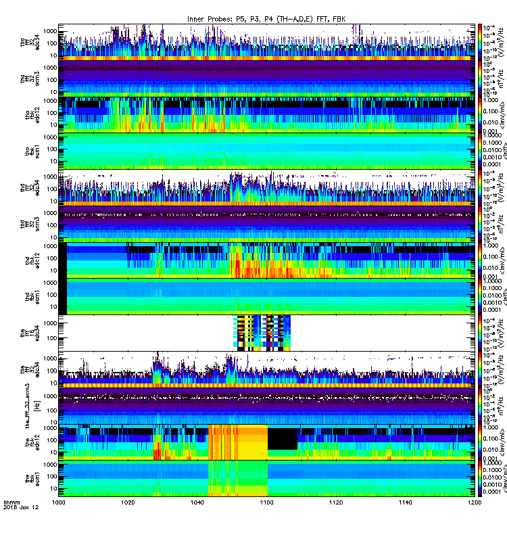Click the "tha fff 32 edc34" axis label
Viewport: 507px width, 541px height.
tap(30, 43)
